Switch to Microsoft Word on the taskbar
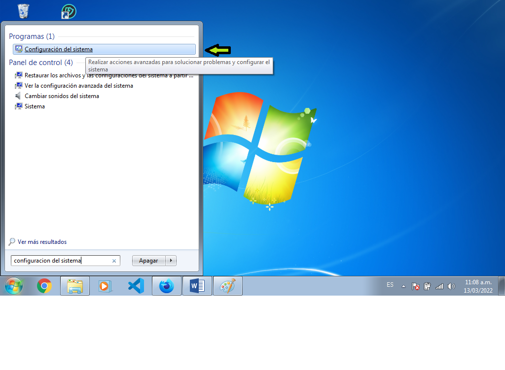 click(x=197, y=286)
